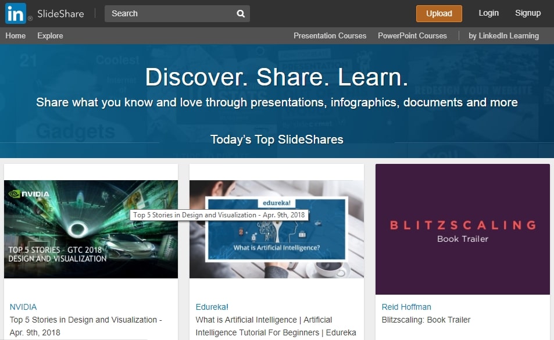Open the What is Artificial Intelligence title

pyautogui.click(x=276, y=326)
